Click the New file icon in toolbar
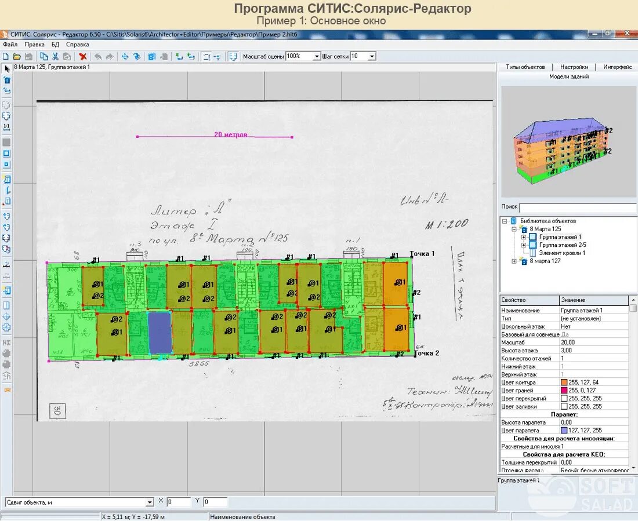This screenshot has height=521, width=638. point(6,57)
